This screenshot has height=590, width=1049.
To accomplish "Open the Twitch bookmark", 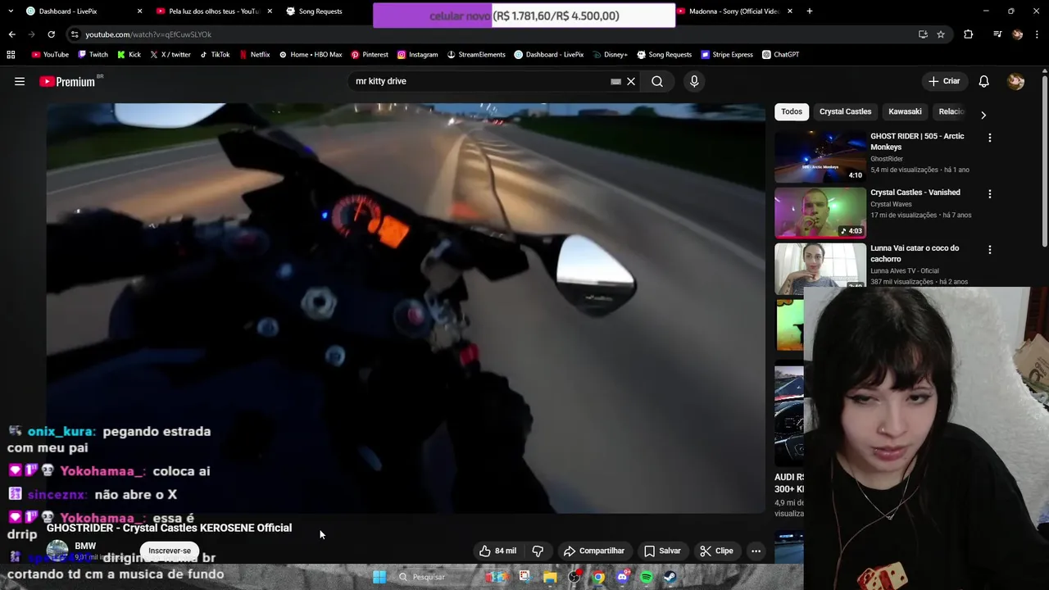I will [x=93, y=55].
